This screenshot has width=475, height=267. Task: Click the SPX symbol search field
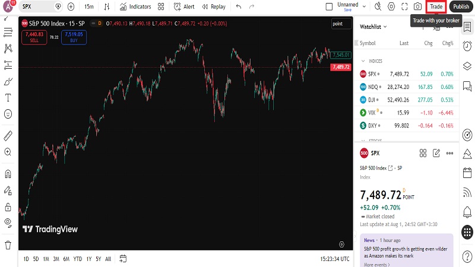click(41, 7)
